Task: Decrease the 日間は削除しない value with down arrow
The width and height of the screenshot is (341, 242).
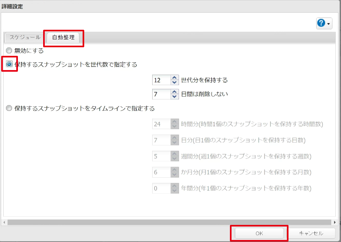Action: [x=175, y=97]
